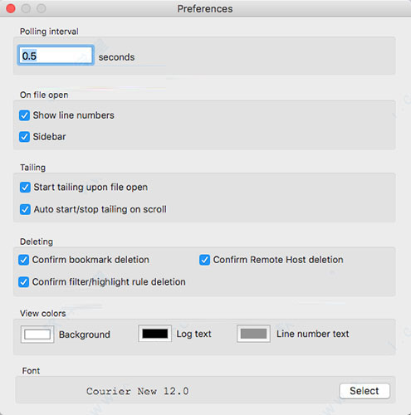Open the Background color swatch
Screen dimensions: 411x415
[37, 334]
